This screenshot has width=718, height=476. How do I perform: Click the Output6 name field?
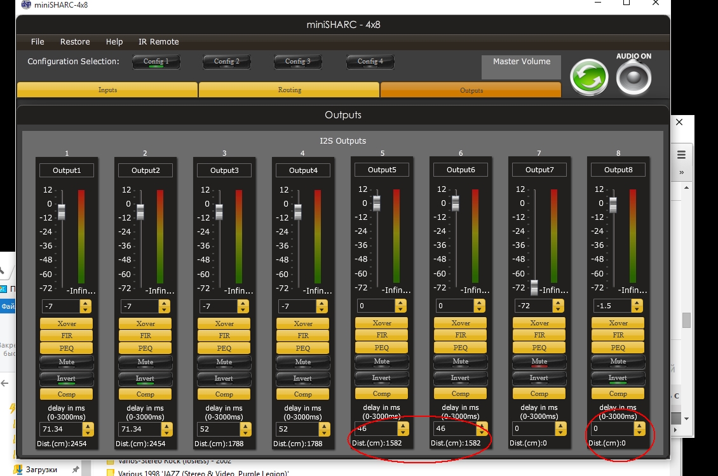(461, 170)
